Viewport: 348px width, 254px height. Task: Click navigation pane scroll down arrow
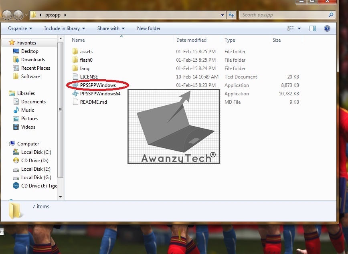pos(61,197)
